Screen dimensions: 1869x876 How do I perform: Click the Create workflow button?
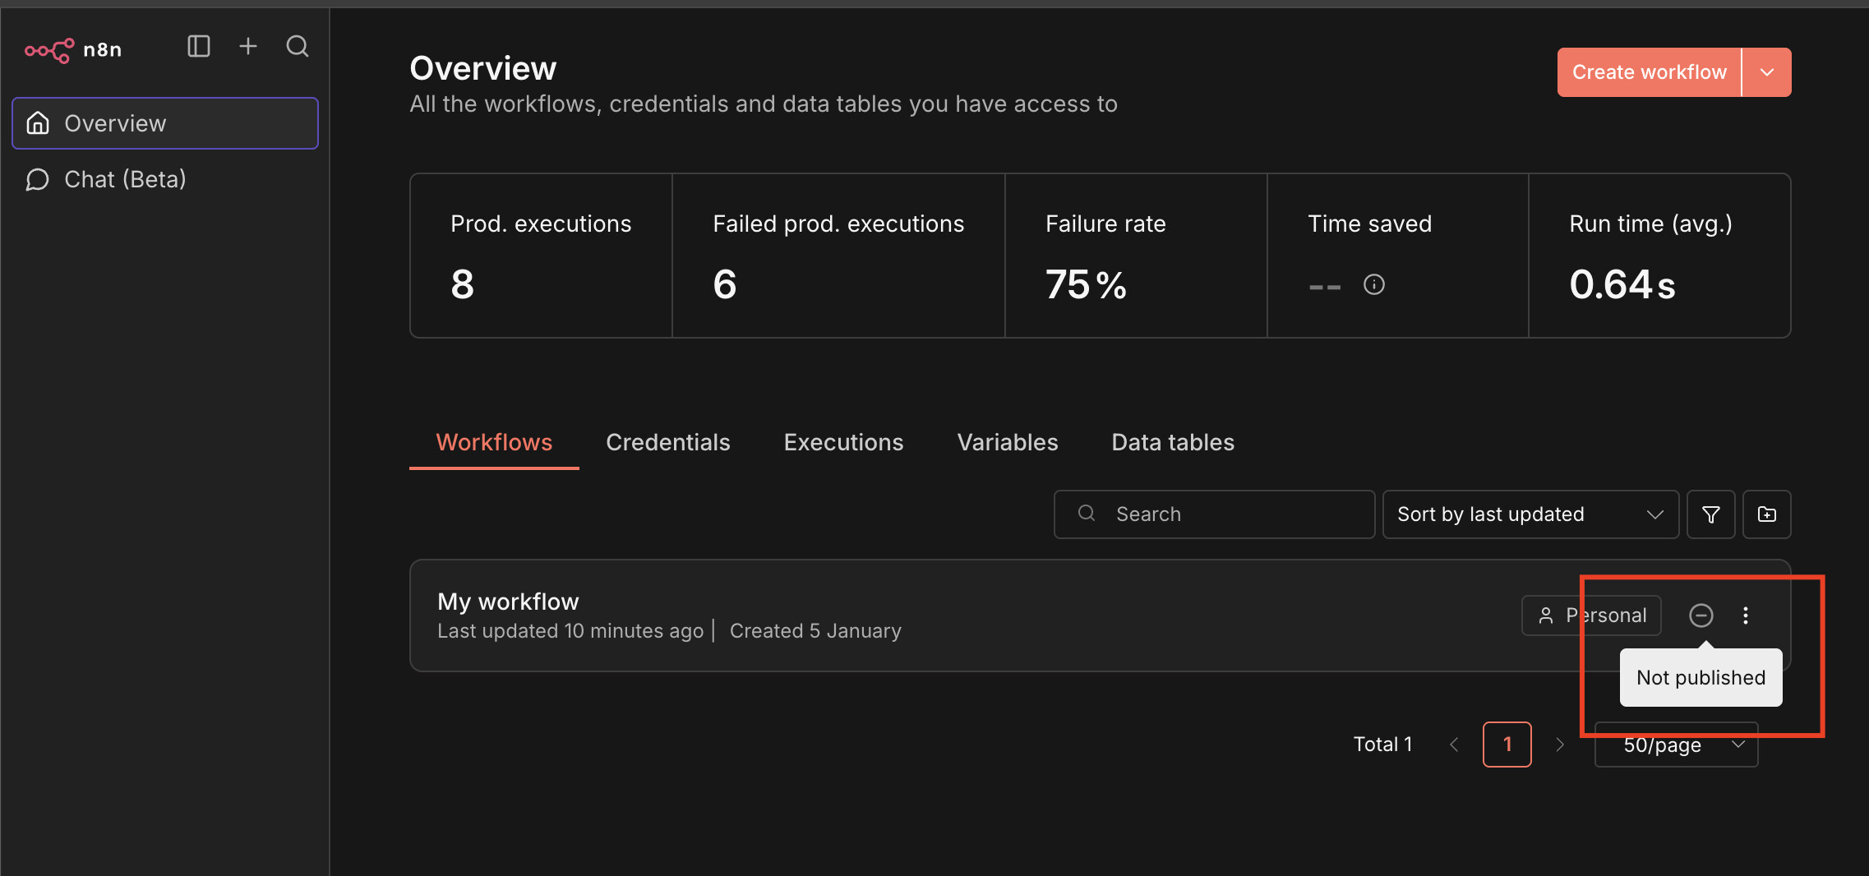(1649, 72)
